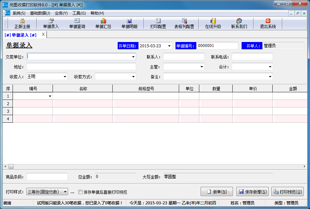Click the 打印预览(O) button
The image size is (310, 209).
point(288,191)
